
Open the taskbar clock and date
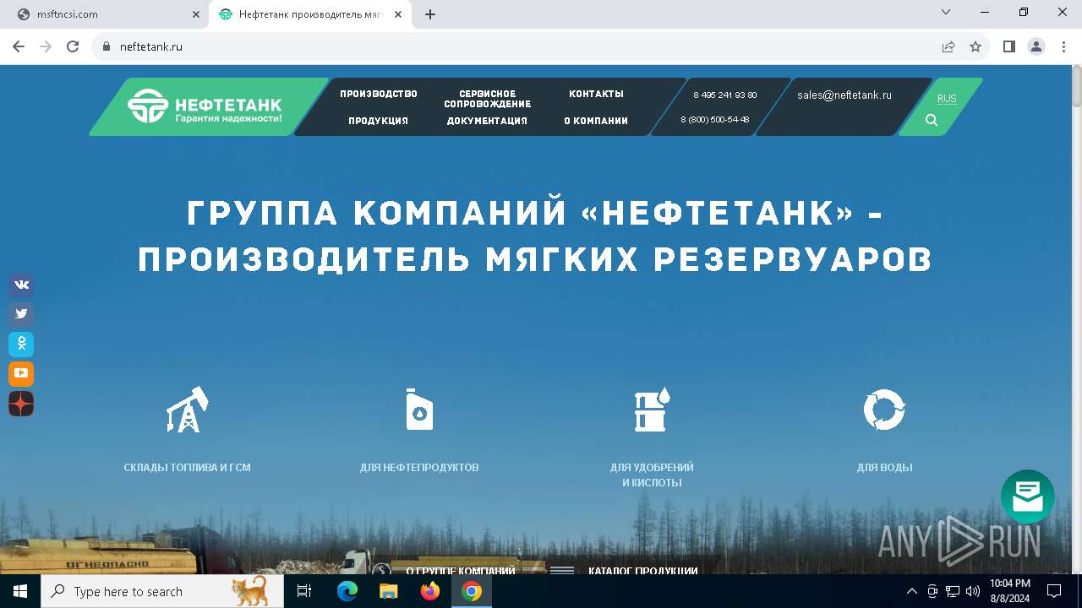[x=1009, y=592]
